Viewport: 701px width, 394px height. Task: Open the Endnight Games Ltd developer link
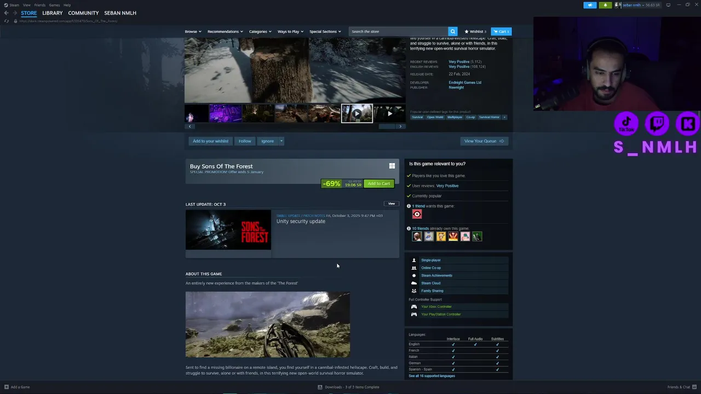point(465,83)
